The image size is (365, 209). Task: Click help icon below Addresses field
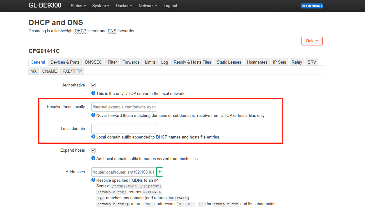click(x=93, y=180)
